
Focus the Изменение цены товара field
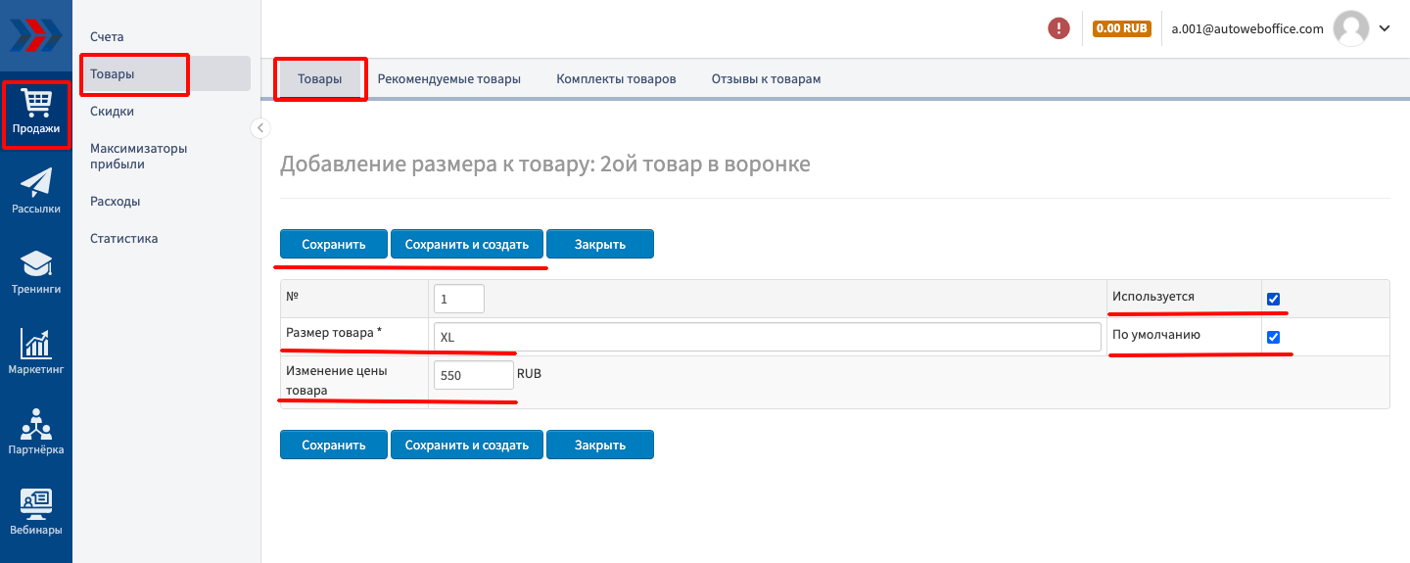click(x=473, y=375)
